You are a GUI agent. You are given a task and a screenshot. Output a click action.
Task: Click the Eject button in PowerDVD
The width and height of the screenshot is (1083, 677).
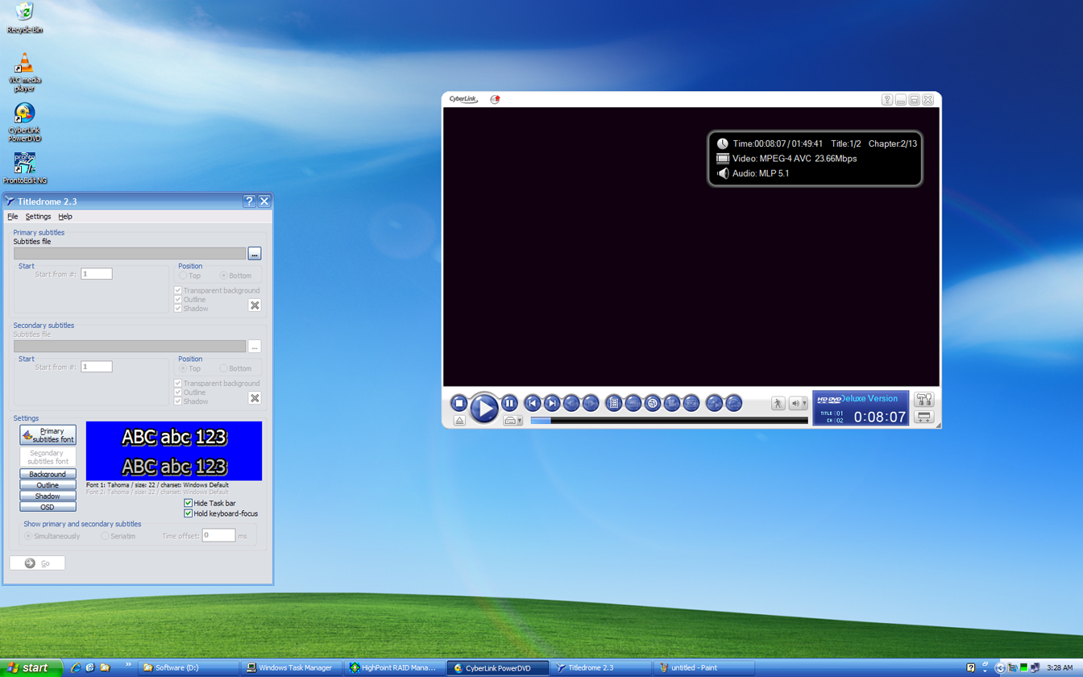click(x=459, y=420)
